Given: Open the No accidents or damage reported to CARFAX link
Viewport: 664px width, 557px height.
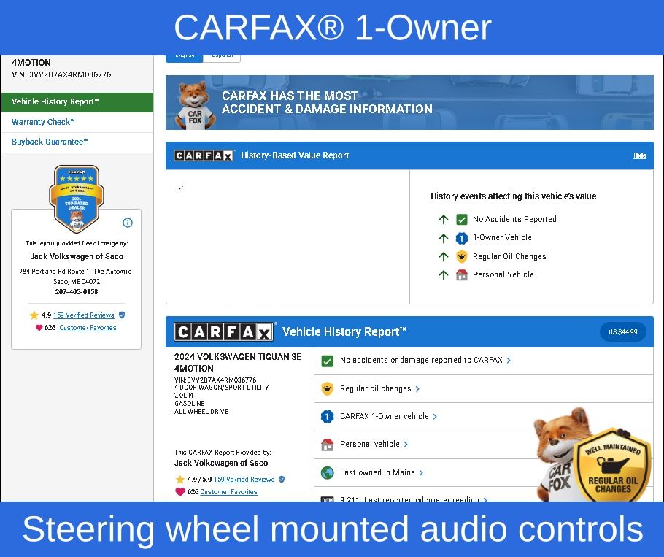Looking at the screenshot, I should [421, 361].
